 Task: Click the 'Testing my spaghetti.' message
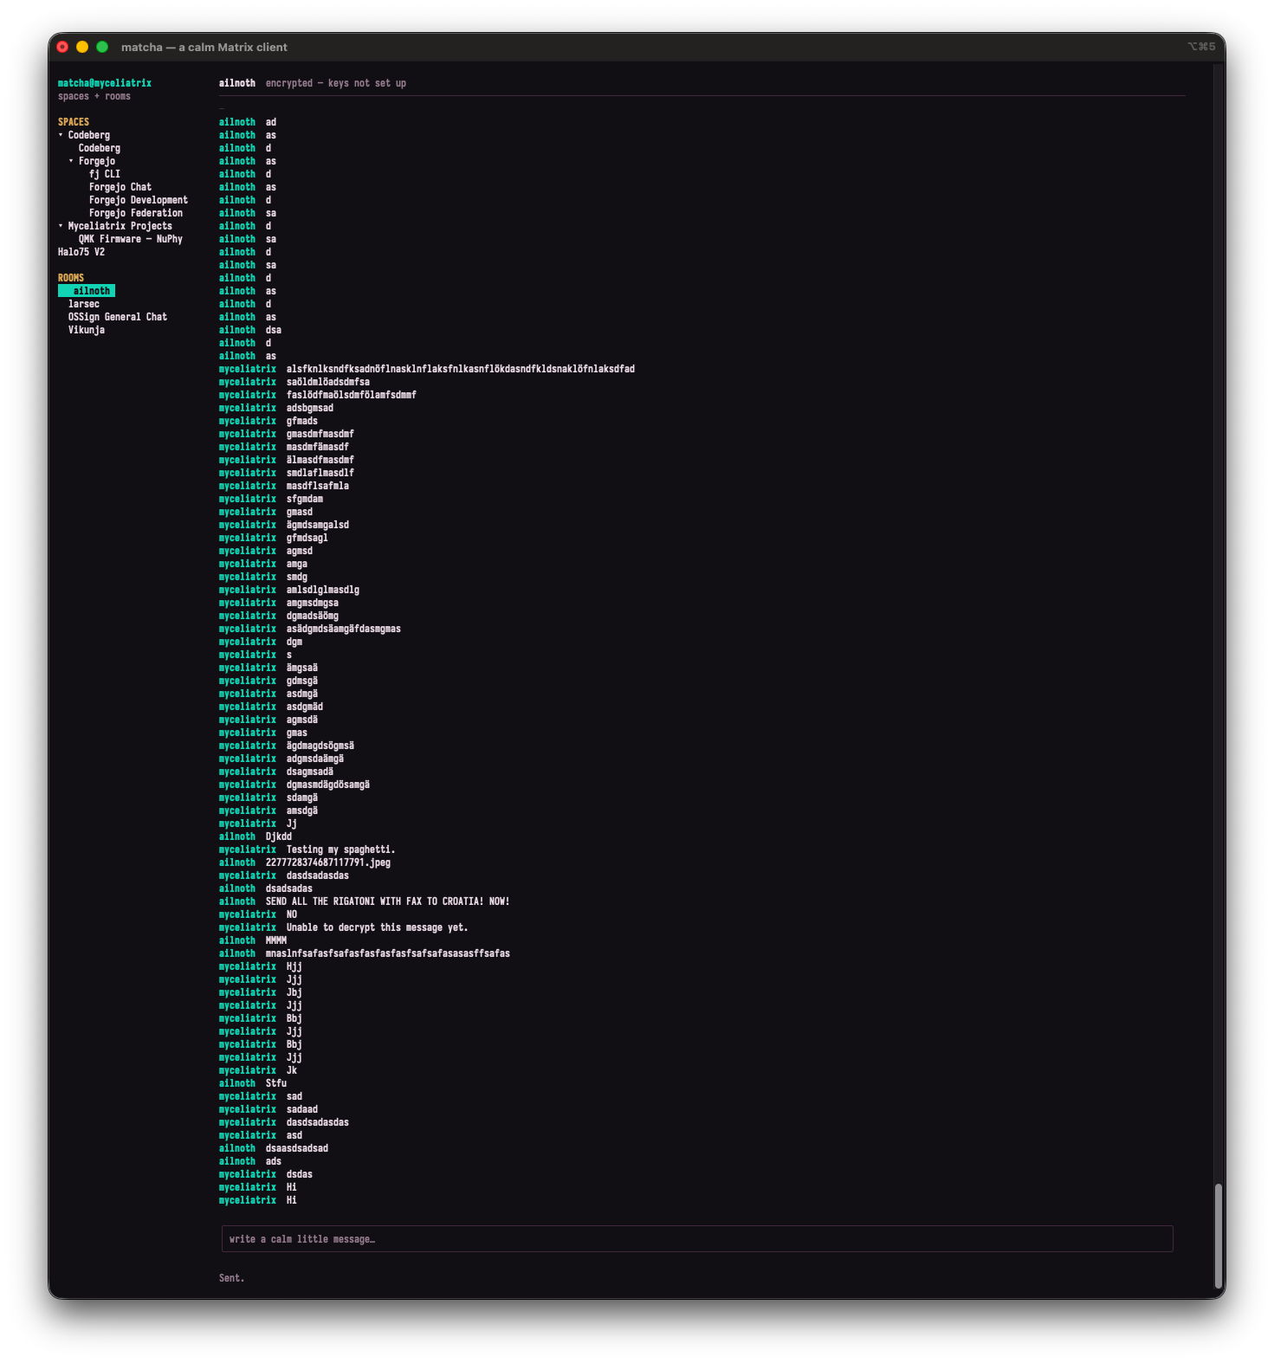pyautogui.click(x=341, y=849)
